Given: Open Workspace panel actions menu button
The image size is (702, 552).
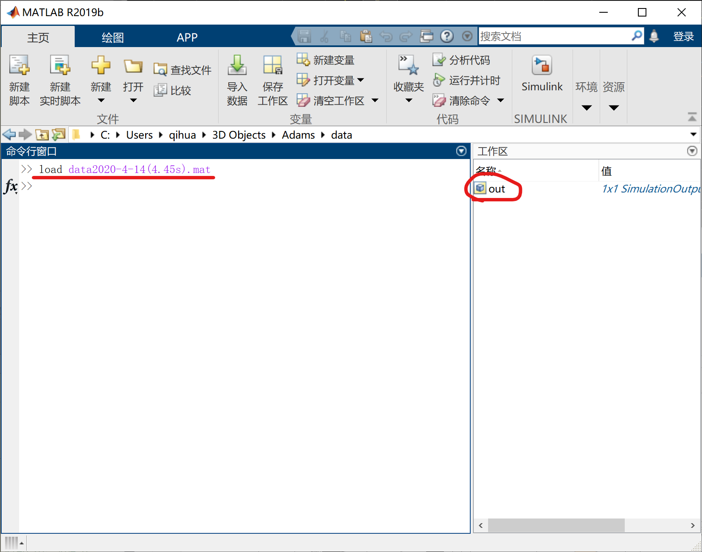Looking at the screenshot, I should [692, 151].
